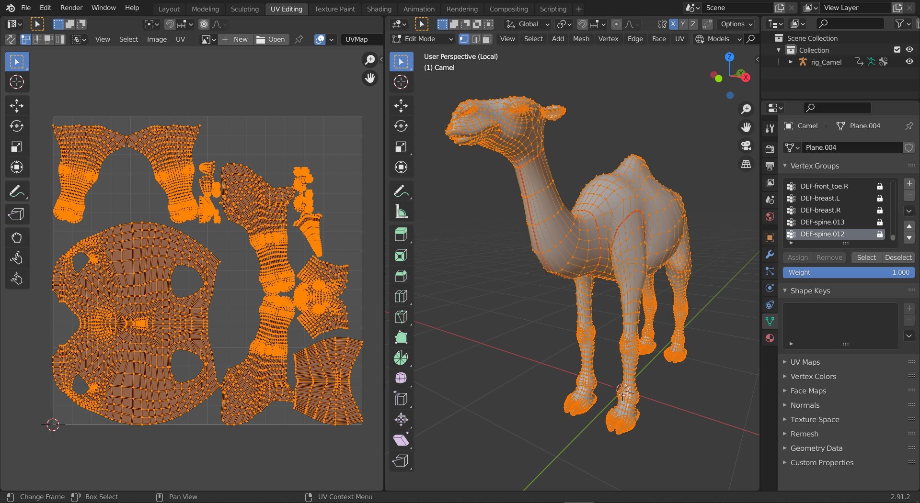920x503 pixels.
Task: Open the Edit Mode dropdown
Action: [422, 39]
